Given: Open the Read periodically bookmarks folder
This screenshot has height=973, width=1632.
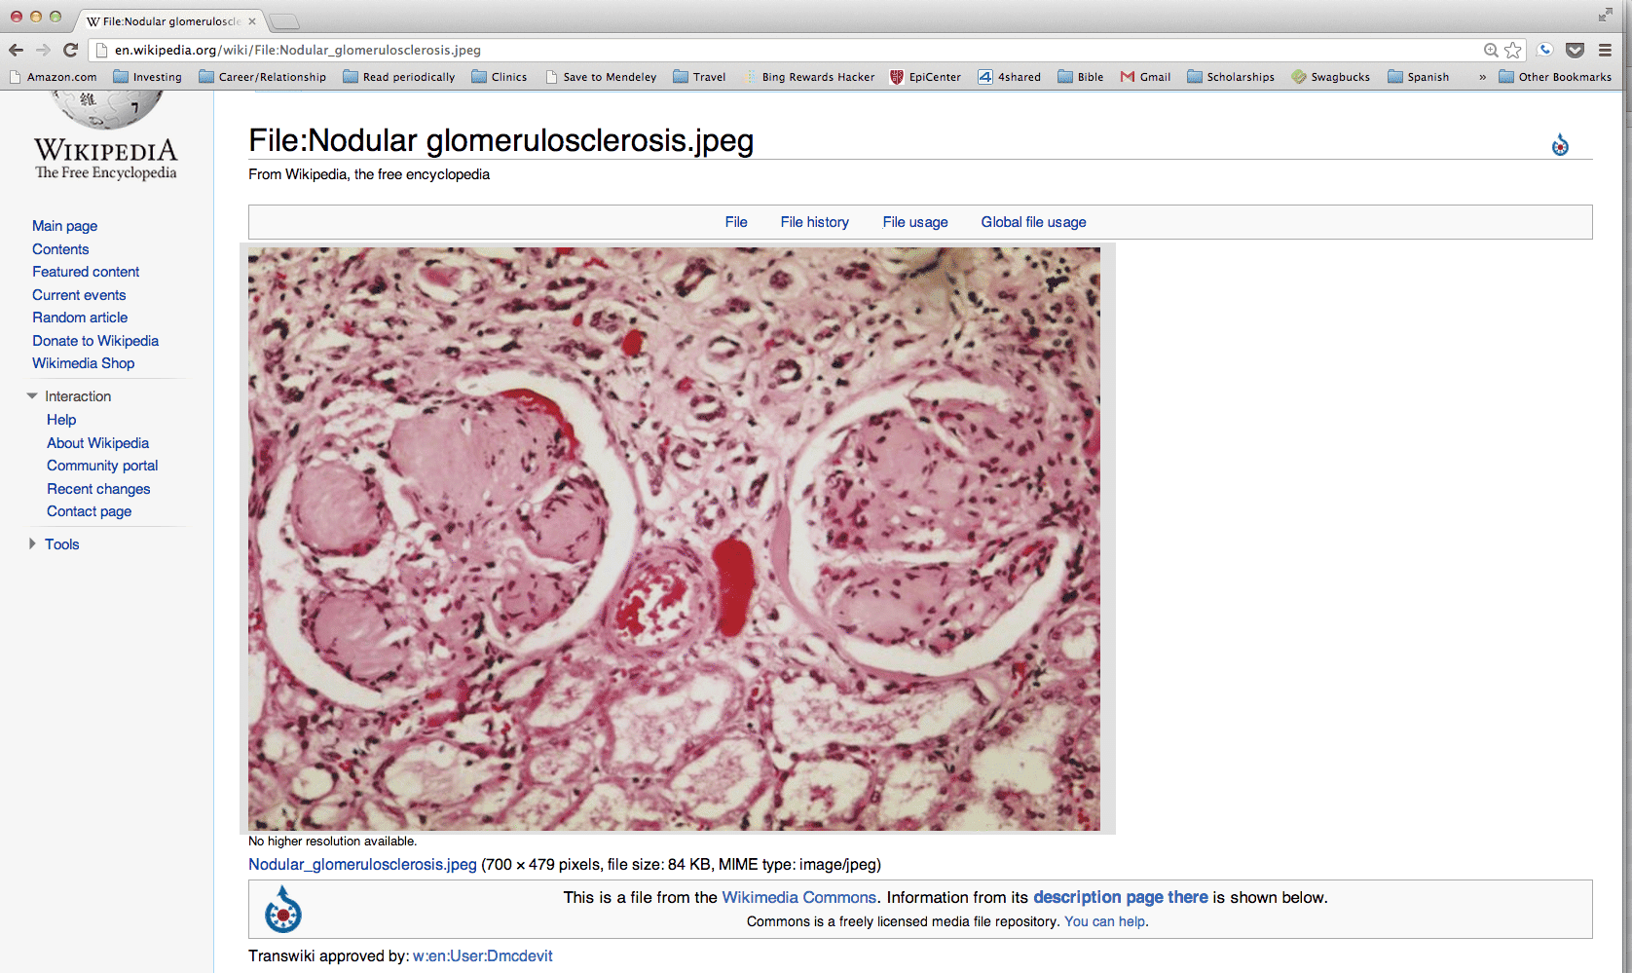Looking at the screenshot, I should coord(399,77).
